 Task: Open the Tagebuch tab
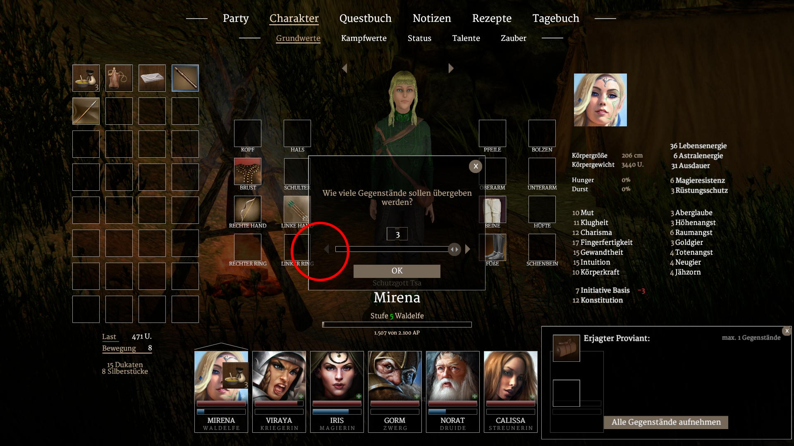(x=556, y=18)
